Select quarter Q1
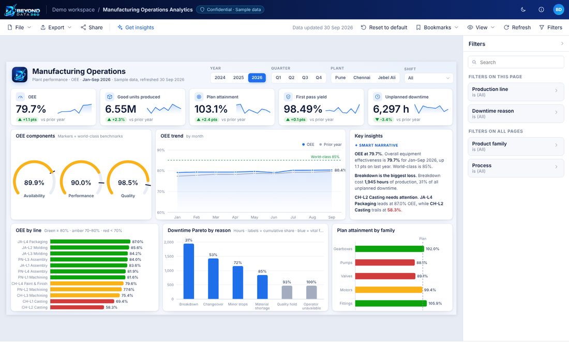The width and height of the screenshot is (569, 343). pyautogui.click(x=278, y=78)
